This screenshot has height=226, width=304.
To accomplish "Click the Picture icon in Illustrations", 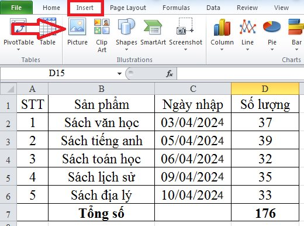I will (x=77, y=26).
